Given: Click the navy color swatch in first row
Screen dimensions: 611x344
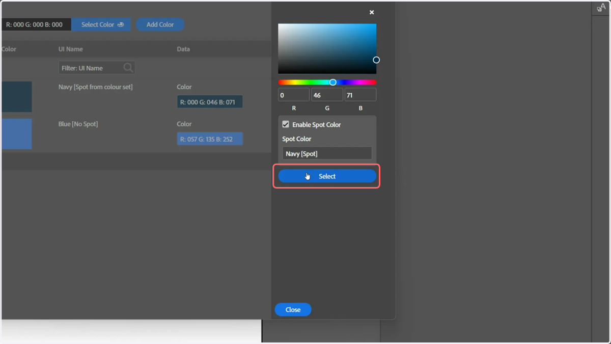Looking at the screenshot, I should tap(16, 97).
